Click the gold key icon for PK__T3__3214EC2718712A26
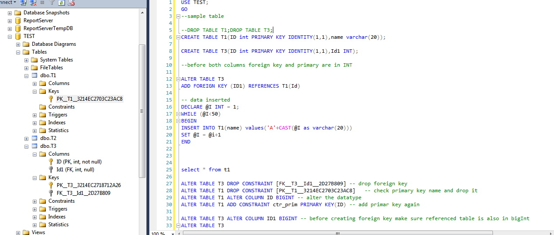Screen dimensions: 554x235 (x=51, y=185)
